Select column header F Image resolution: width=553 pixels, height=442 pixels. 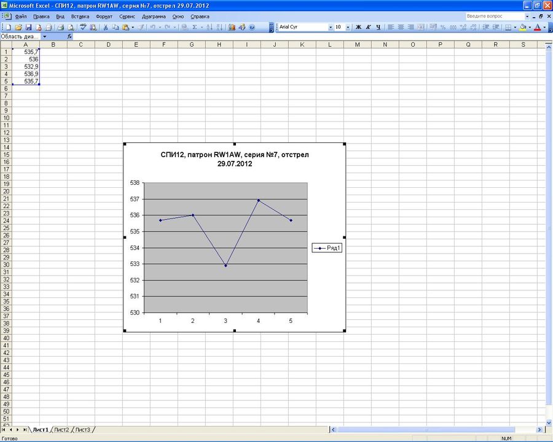tap(163, 45)
